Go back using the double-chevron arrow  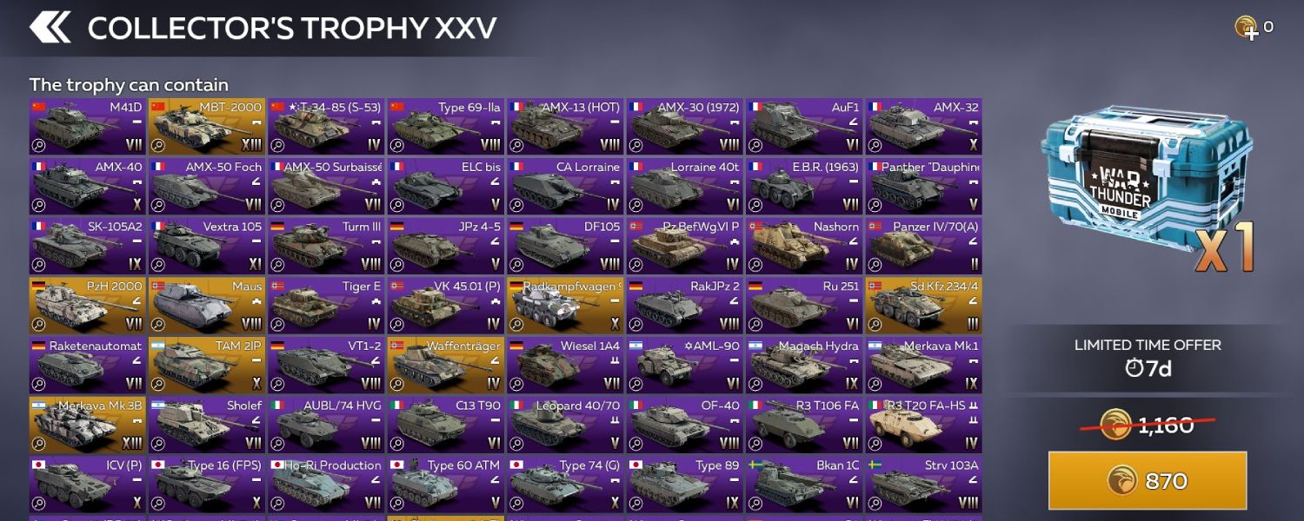tap(50, 27)
